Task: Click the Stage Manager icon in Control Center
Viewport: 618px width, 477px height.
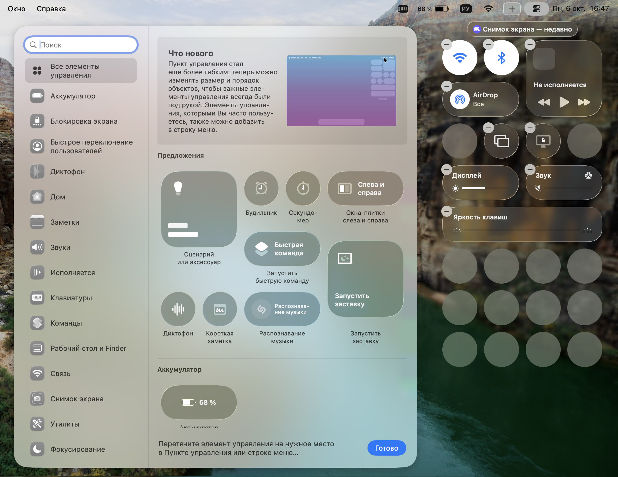Action: 501,141
